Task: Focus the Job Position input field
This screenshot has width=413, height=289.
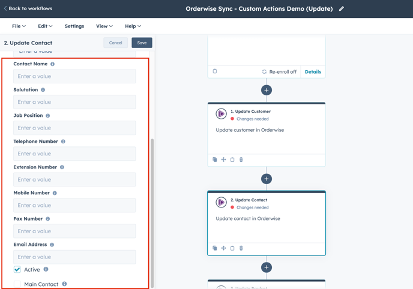Action: click(74, 128)
